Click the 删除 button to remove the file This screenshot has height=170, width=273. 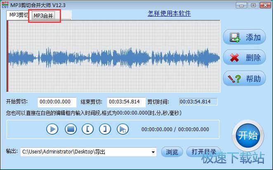pos(244,57)
